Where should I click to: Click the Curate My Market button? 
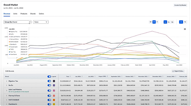tap(180, 5)
